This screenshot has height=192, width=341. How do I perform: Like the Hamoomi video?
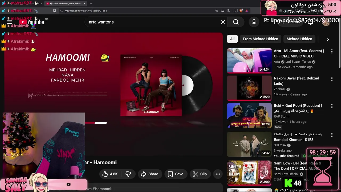coord(110,174)
